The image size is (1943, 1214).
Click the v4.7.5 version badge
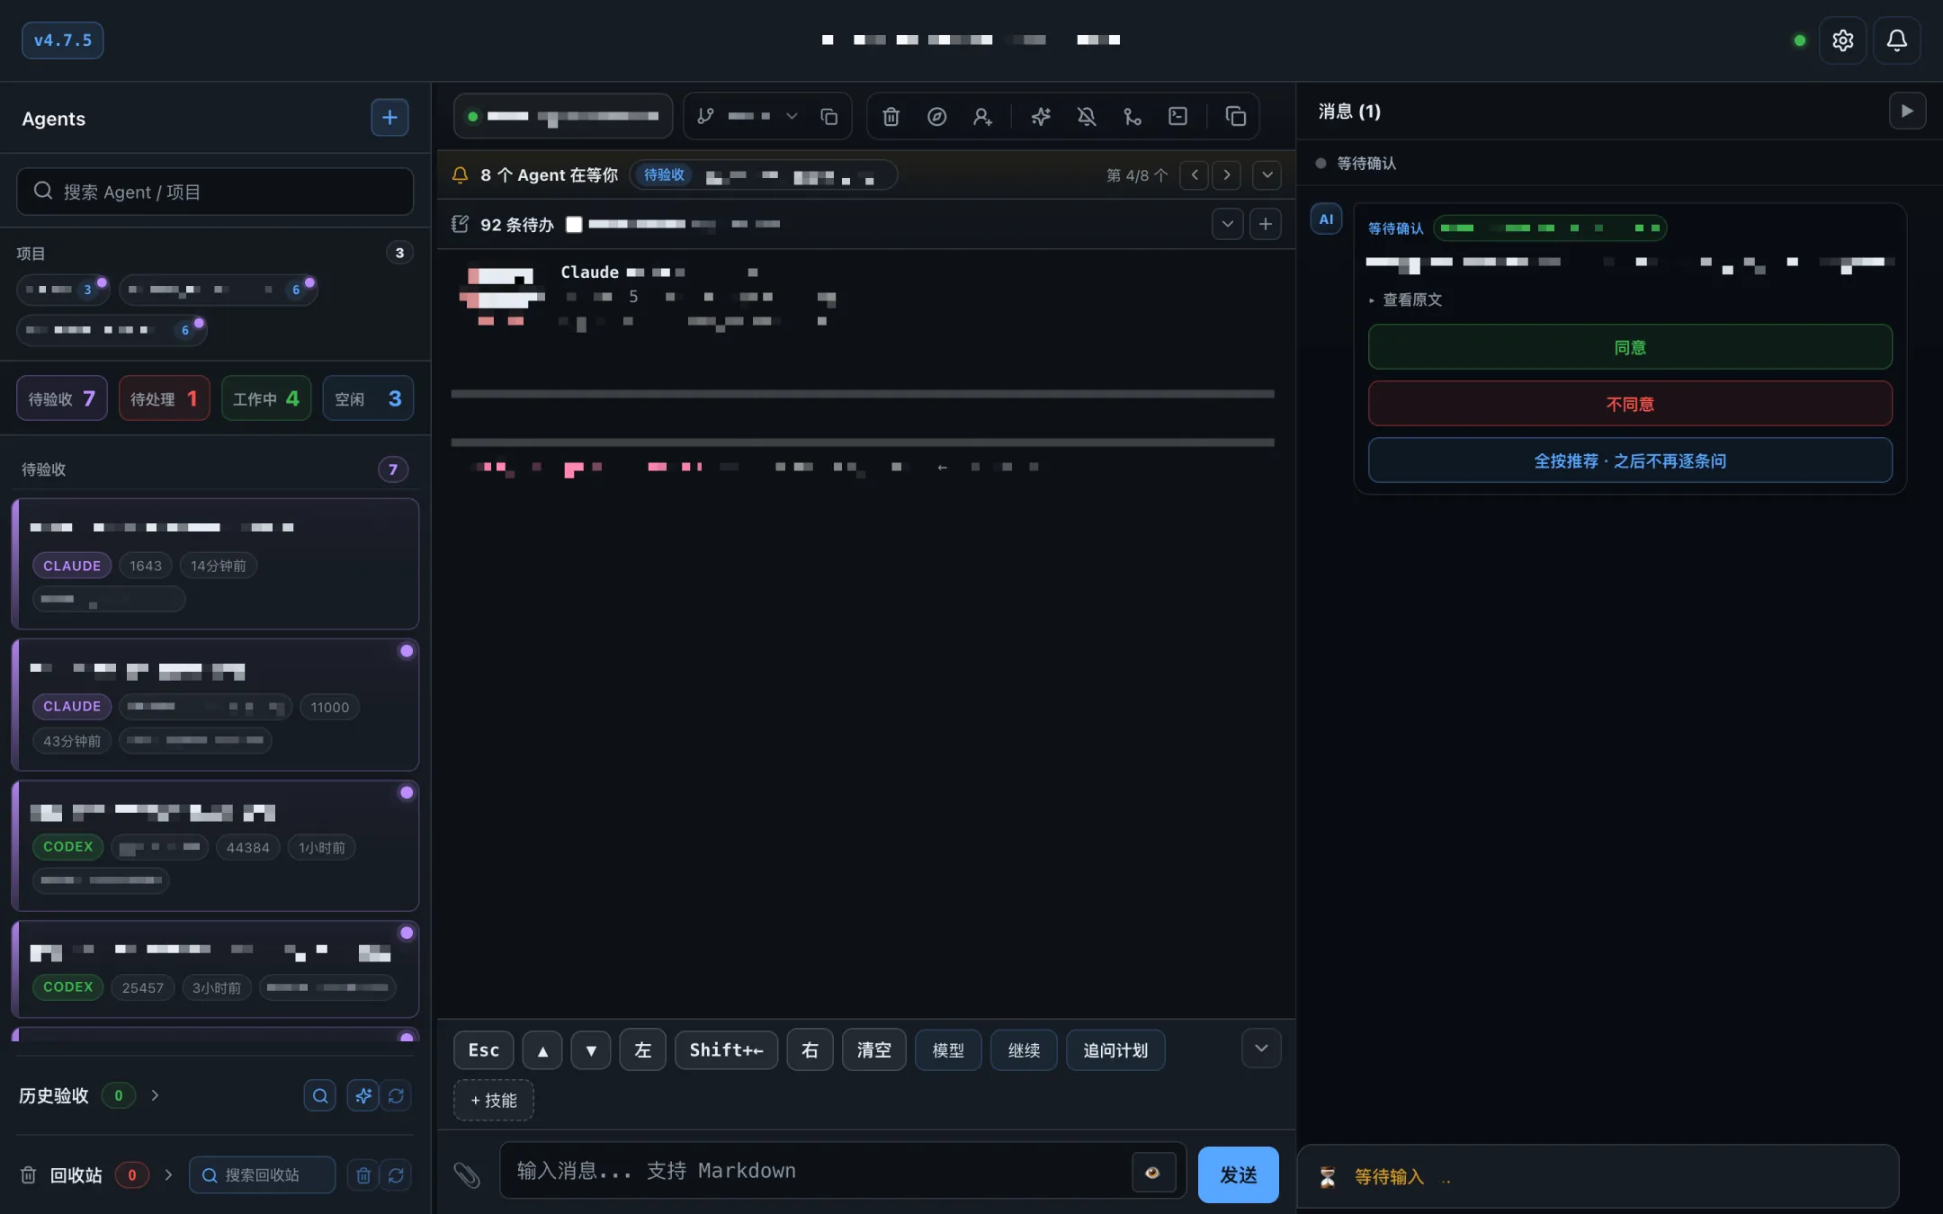[63, 40]
